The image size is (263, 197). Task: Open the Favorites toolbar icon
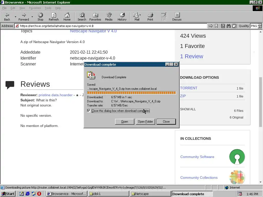pyautogui.click(x=95, y=17)
